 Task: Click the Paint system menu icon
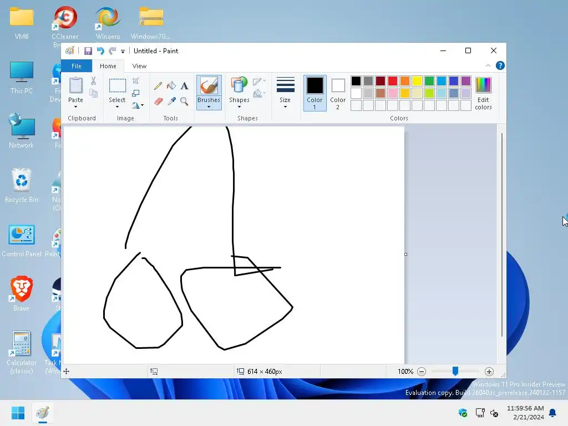click(69, 51)
